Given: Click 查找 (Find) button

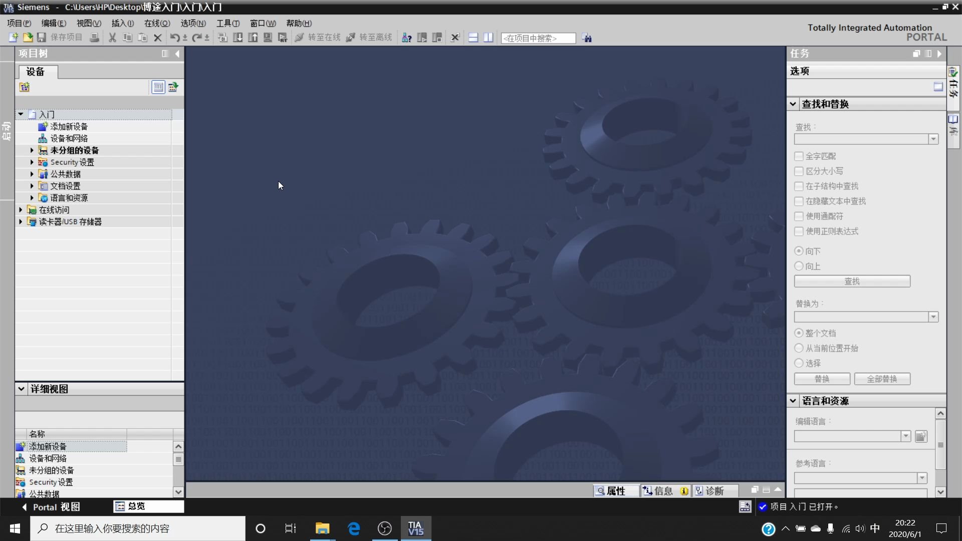Looking at the screenshot, I should click(852, 281).
